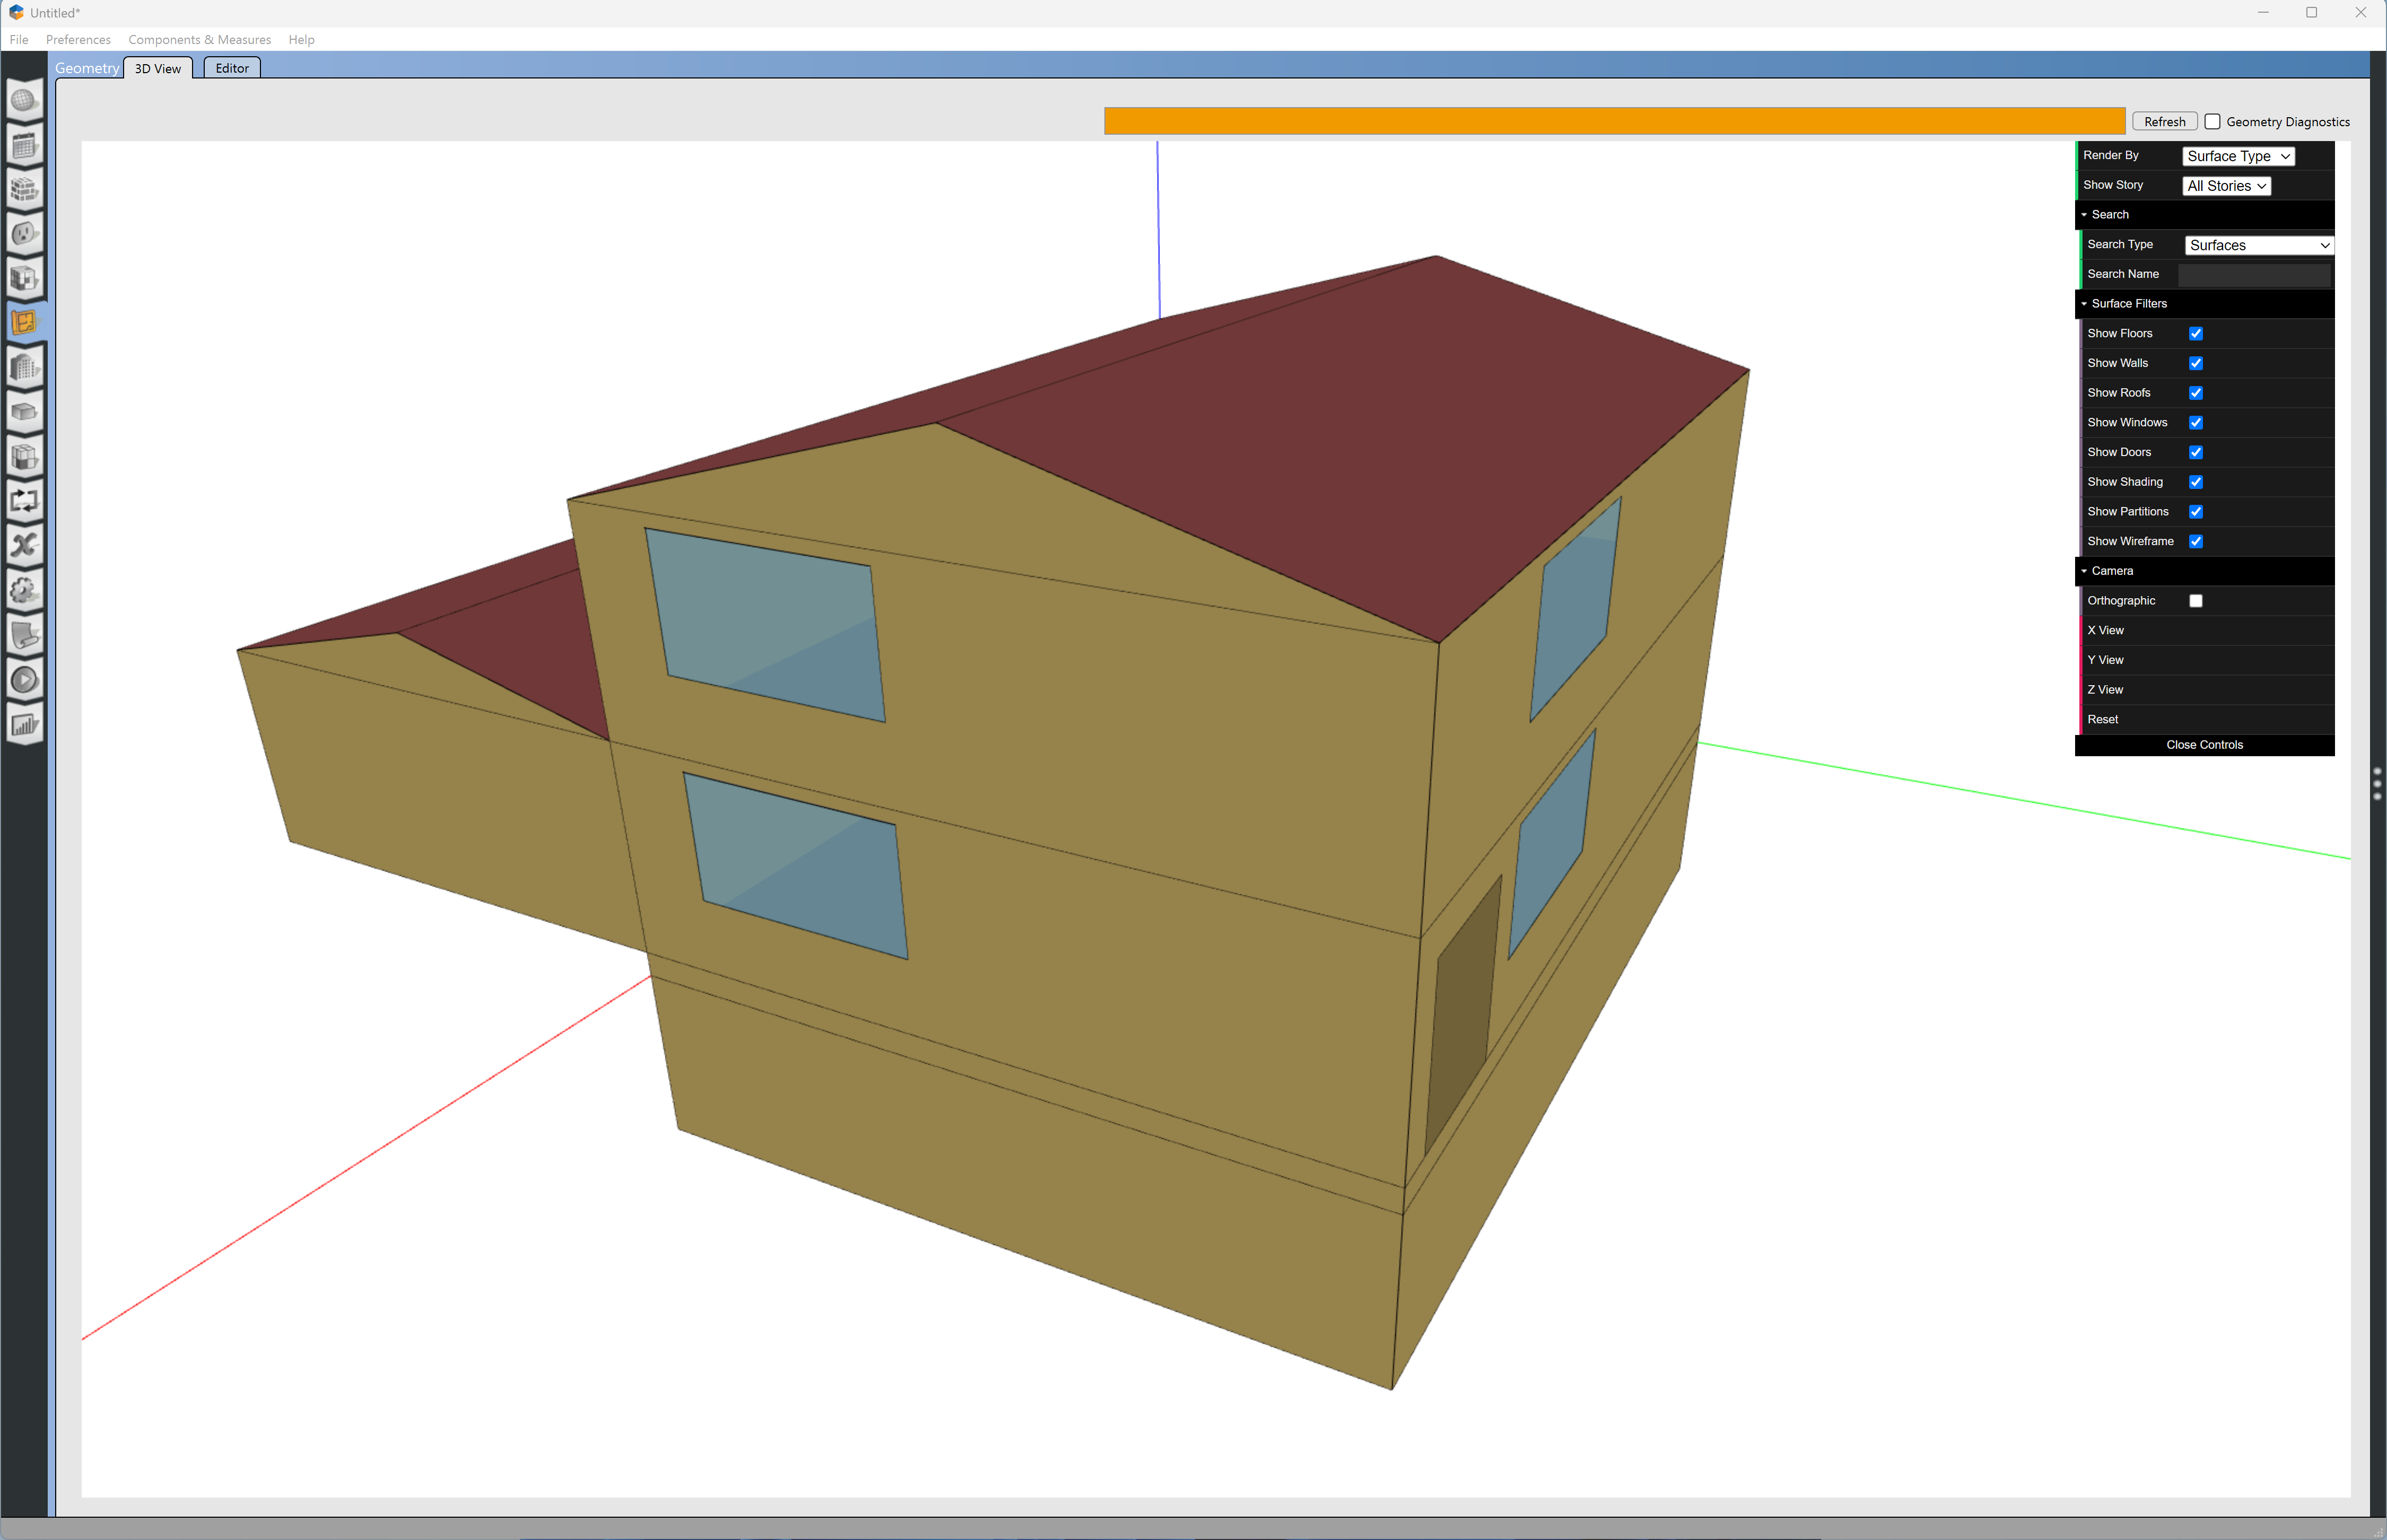
Task: Collapse the Surface Filters section
Action: tap(2084, 303)
